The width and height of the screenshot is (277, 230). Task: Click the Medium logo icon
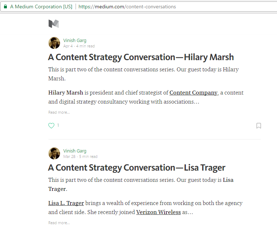click(x=54, y=24)
